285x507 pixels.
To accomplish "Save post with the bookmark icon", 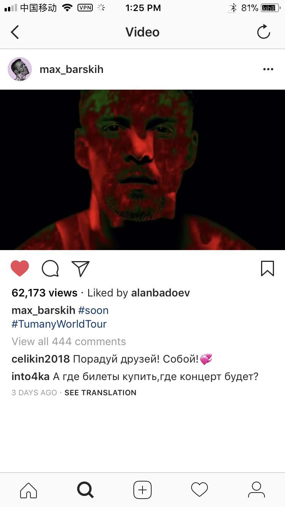I will pos(268,268).
